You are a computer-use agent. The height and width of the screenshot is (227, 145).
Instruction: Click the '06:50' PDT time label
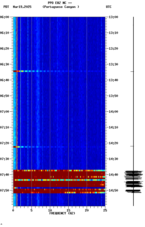tap(4, 96)
